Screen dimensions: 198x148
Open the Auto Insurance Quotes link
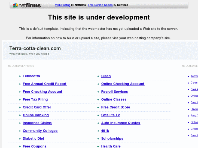tap(121, 123)
